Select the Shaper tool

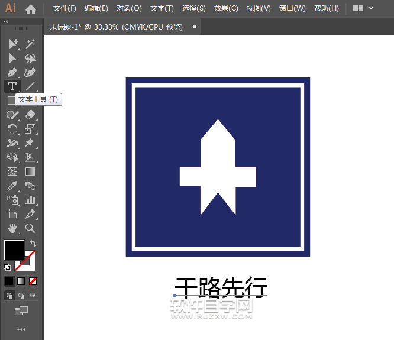coord(12,115)
